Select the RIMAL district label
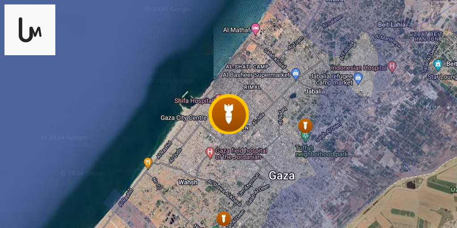457x228 pixels. (x=253, y=87)
